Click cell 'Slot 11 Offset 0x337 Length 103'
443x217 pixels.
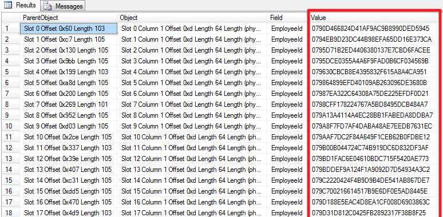[68, 148]
